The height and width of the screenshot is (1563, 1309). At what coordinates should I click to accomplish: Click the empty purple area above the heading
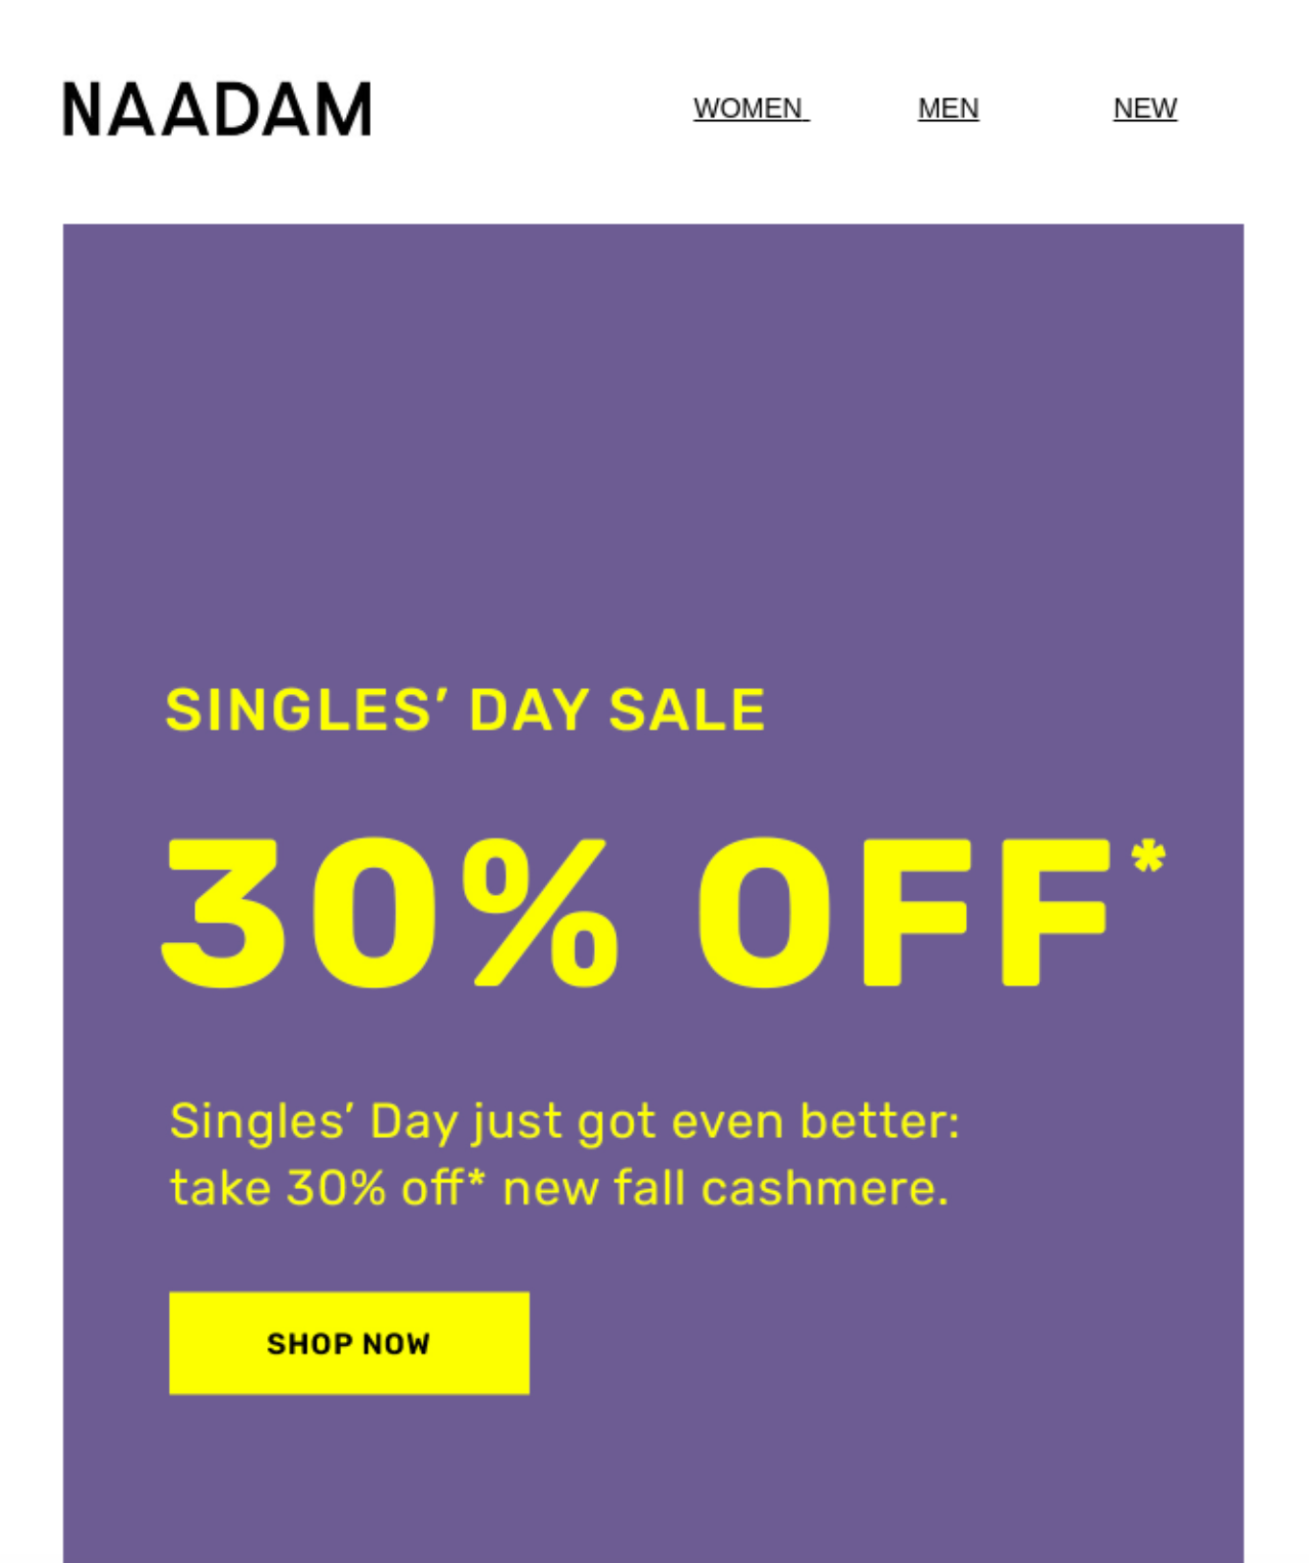[x=654, y=442]
